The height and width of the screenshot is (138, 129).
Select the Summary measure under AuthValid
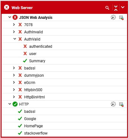click(x=37, y=61)
